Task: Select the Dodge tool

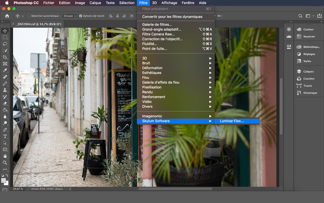Action: click(5, 123)
